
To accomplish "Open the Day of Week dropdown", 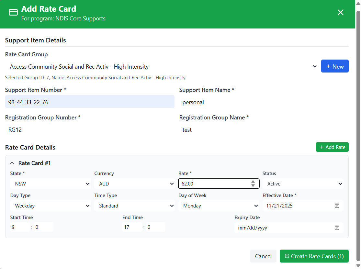I will tap(219, 206).
